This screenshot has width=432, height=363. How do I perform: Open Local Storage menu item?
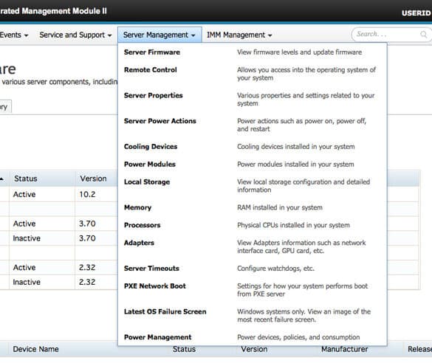(x=147, y=181)
